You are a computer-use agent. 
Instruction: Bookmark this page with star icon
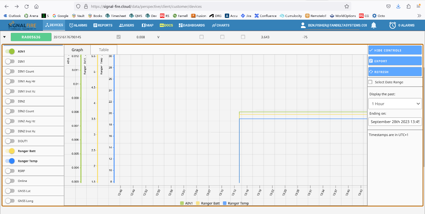347,6
